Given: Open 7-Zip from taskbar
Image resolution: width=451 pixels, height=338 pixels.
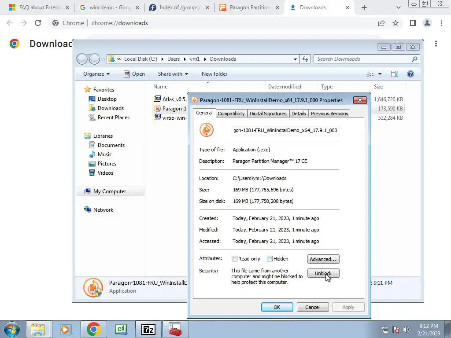Looking at the screenshot, I should (x=148, y=329).
